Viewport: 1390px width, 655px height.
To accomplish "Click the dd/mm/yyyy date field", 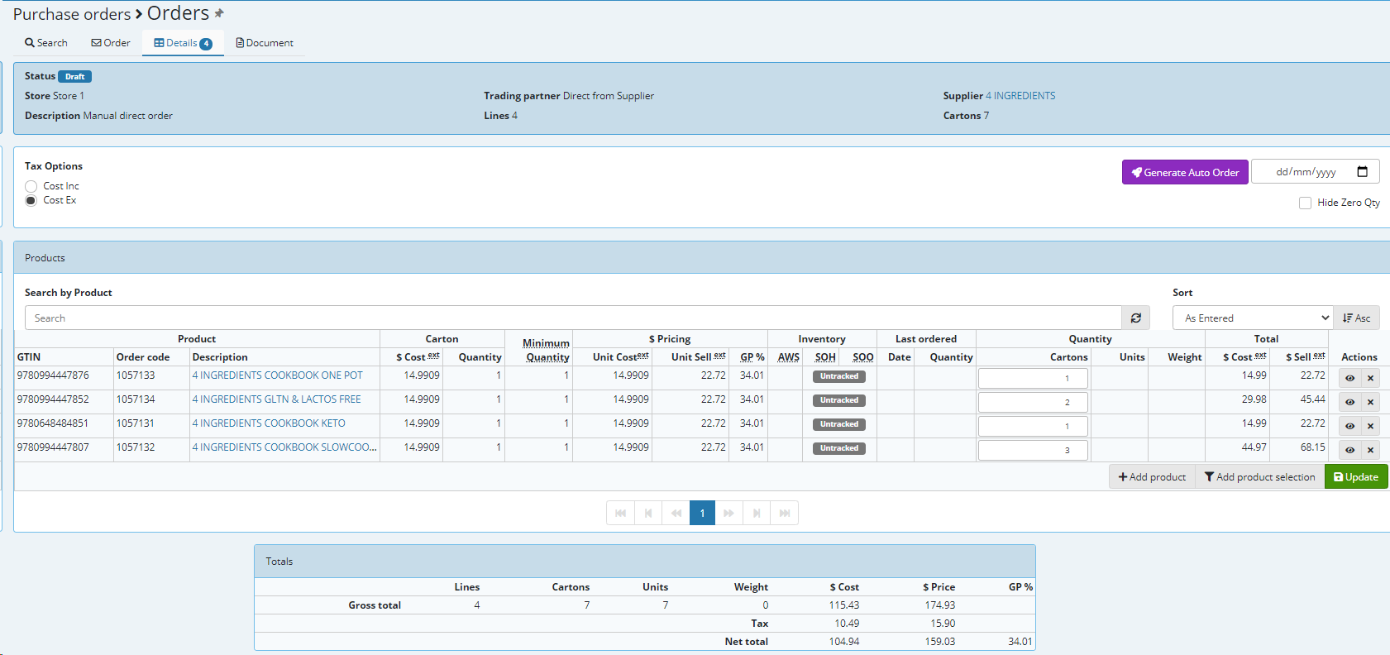I will (1315, 172).
